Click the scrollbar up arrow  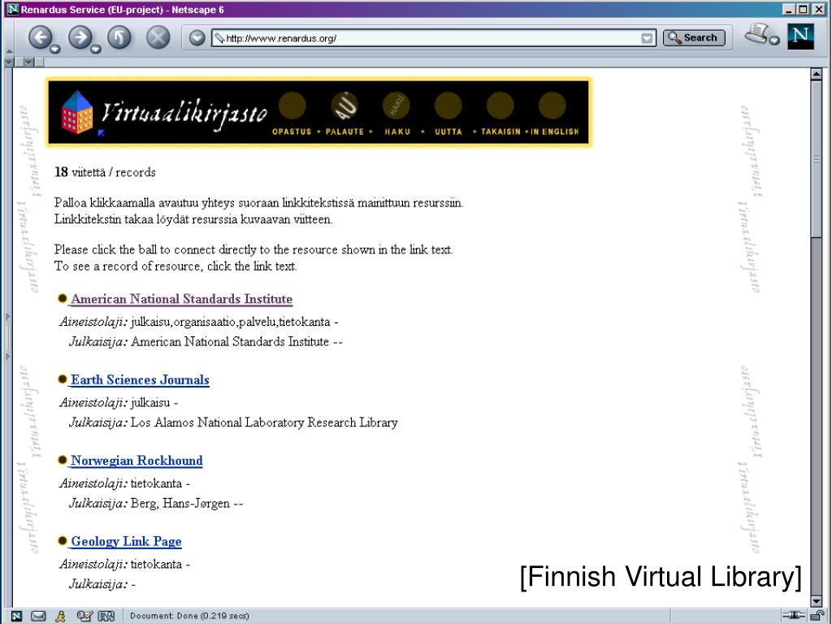[817, 74]
